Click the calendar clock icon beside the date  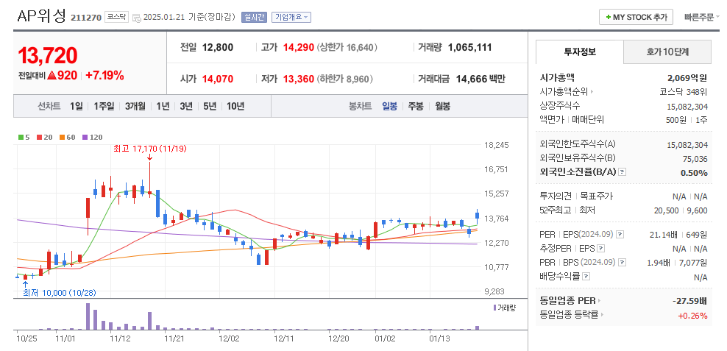tap(137, 18)
